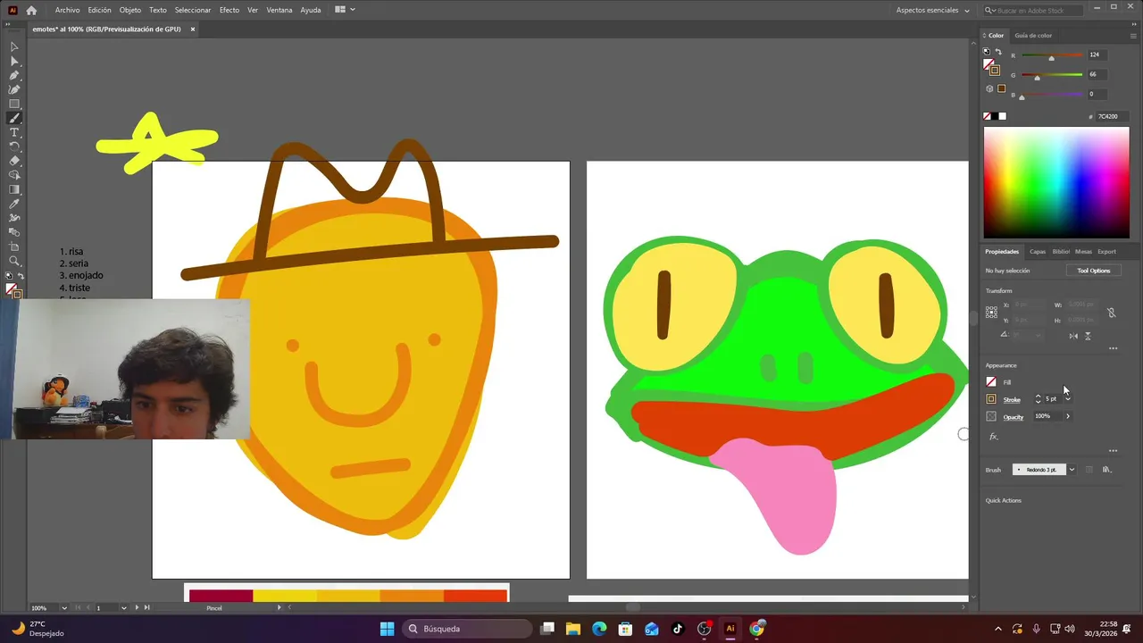This screenshot has height=643, width=1143.
Task: Open the fx effects menu
Action: point(993,437)
